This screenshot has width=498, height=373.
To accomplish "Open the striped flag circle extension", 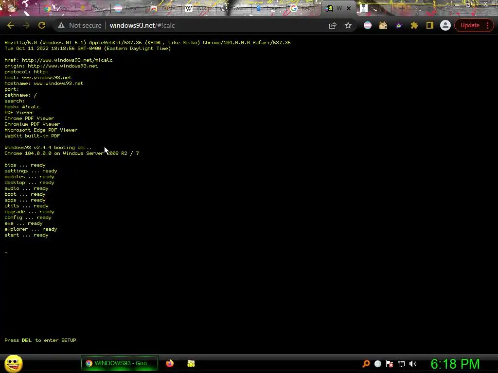I will click(368, 25).
